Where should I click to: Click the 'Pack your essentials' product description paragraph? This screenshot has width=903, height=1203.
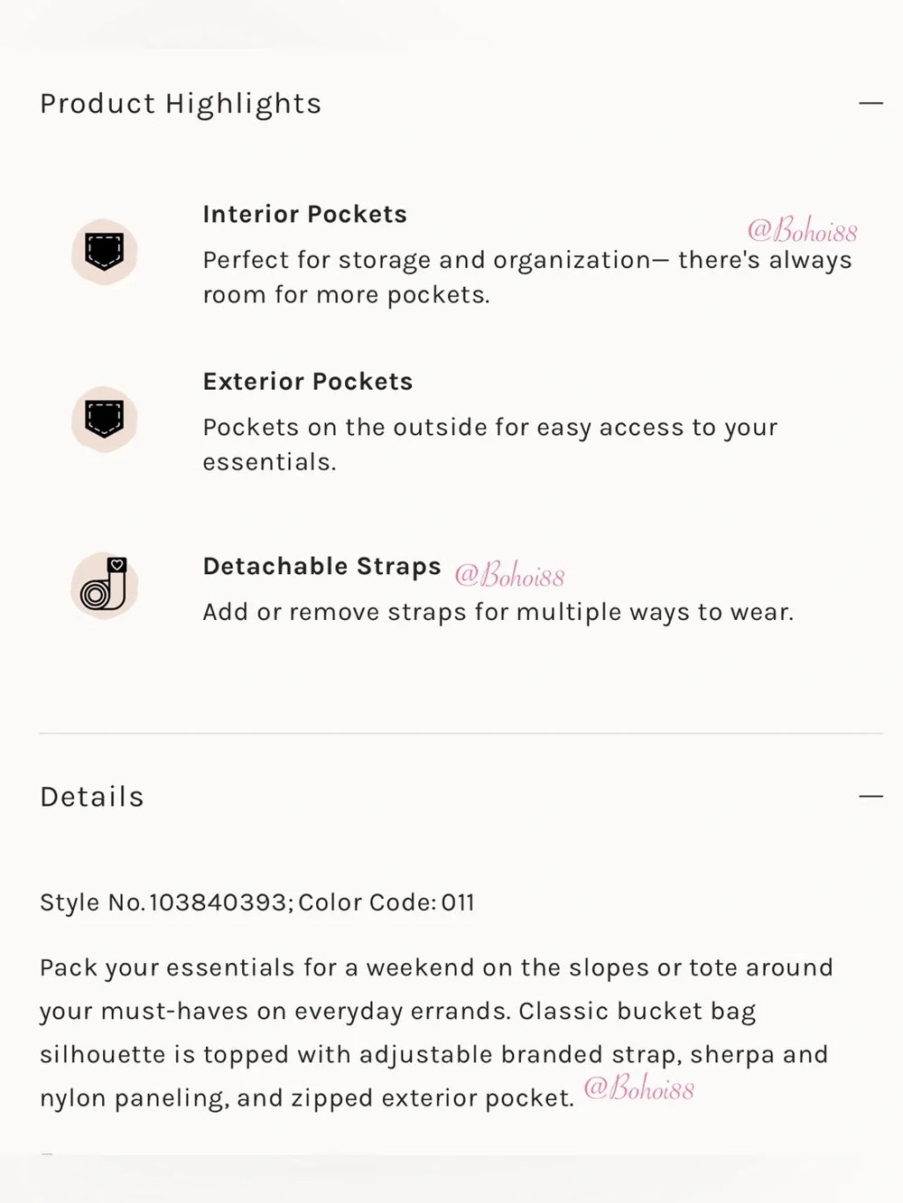tap(436, 1033)
